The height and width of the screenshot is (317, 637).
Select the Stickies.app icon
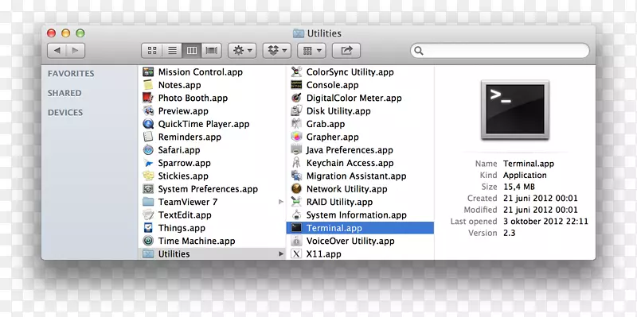(x=148, y=176)
